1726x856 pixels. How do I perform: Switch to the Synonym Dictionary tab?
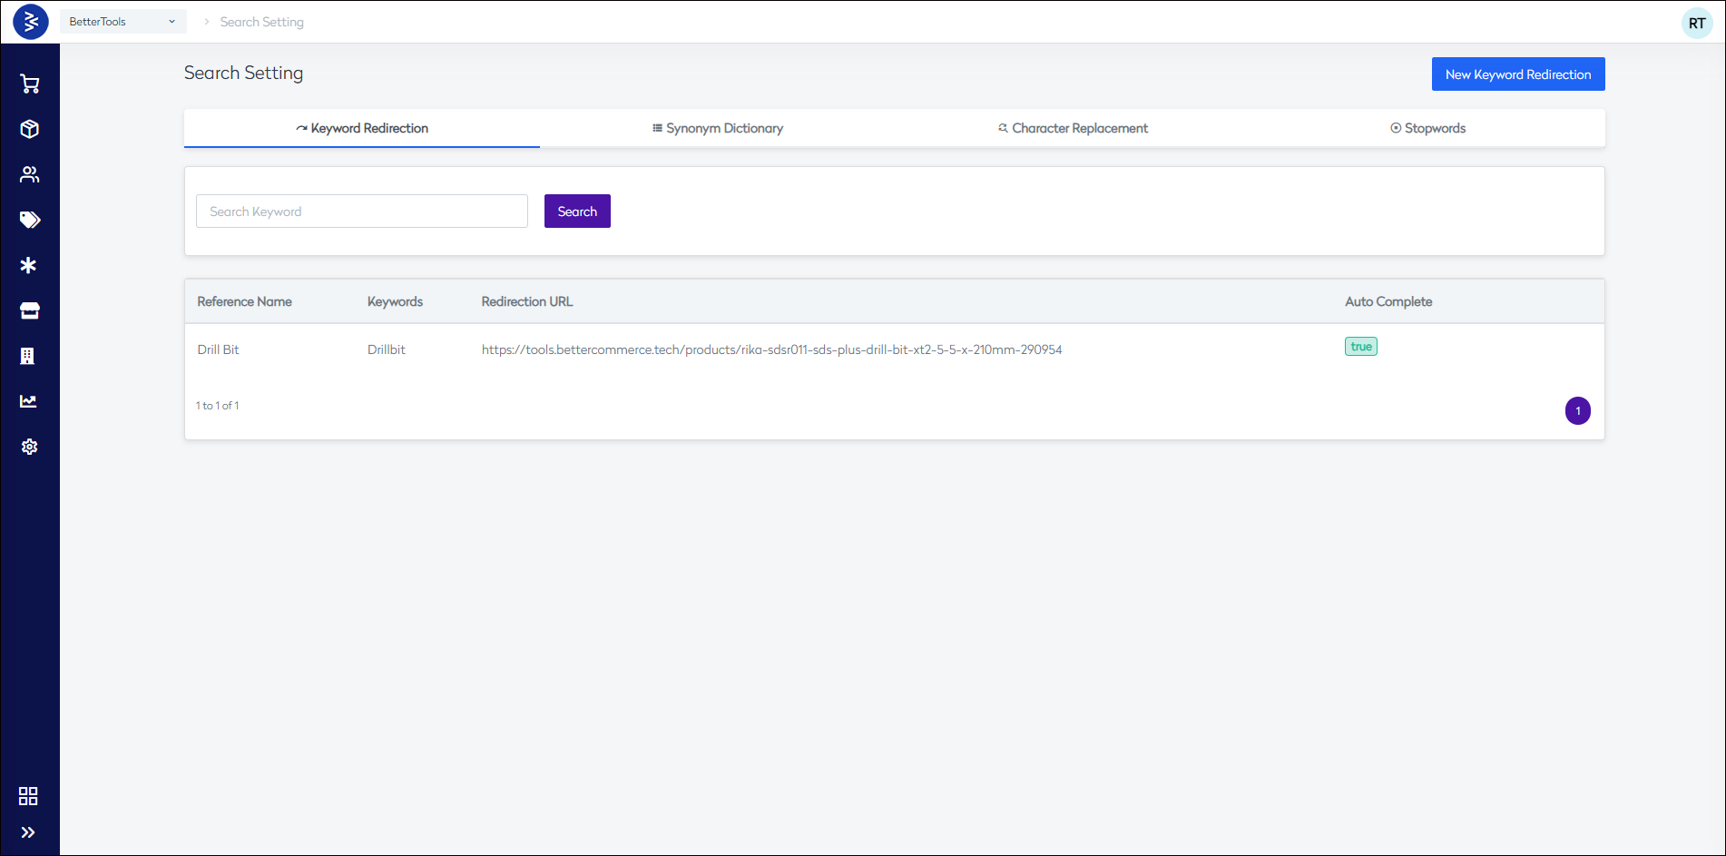click(x=717, y=128)
